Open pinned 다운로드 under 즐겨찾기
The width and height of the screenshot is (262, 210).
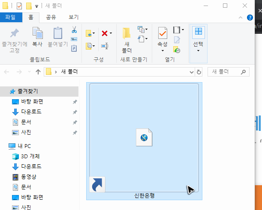[x=31, y=112]
